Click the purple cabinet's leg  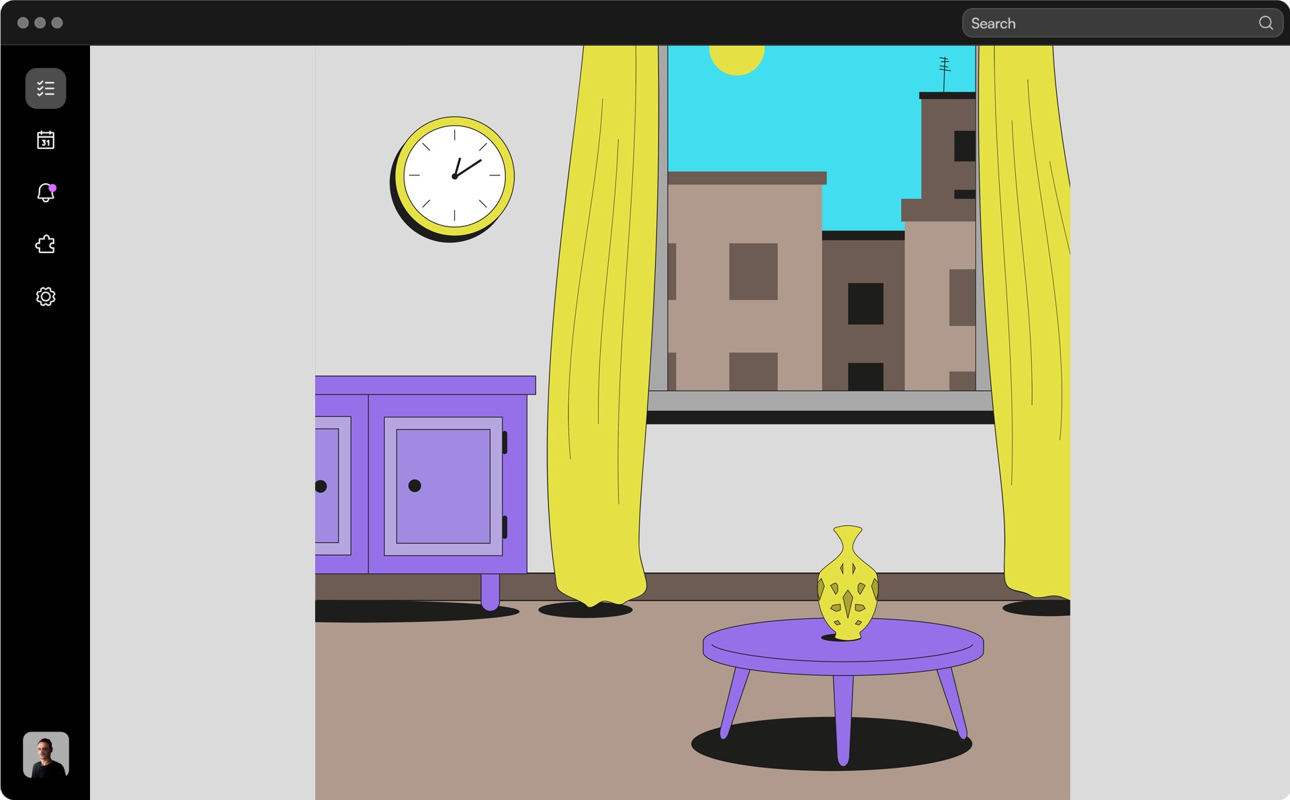point(490,591)
